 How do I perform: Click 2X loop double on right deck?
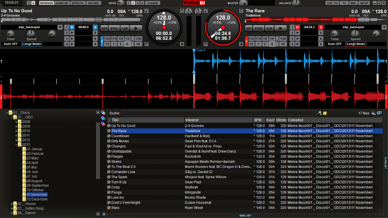point(283,44)
